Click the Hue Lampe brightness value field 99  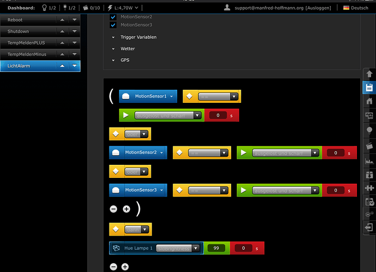click(216, 248)
